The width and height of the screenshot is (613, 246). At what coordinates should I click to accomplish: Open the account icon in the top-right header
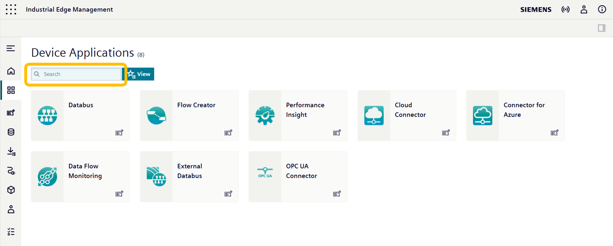584,9
